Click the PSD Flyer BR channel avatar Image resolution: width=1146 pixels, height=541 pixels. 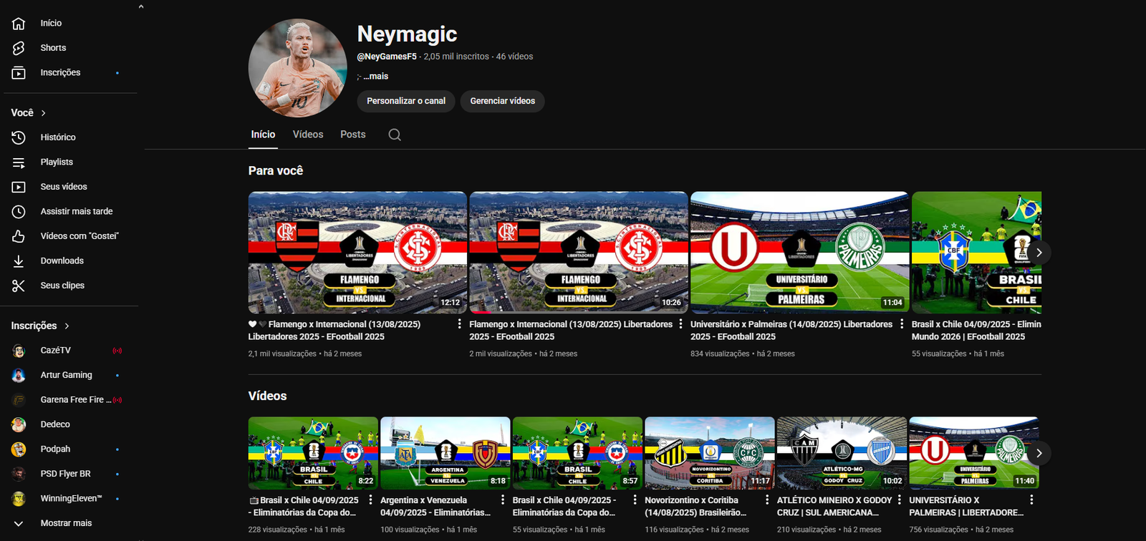[19, 474]
